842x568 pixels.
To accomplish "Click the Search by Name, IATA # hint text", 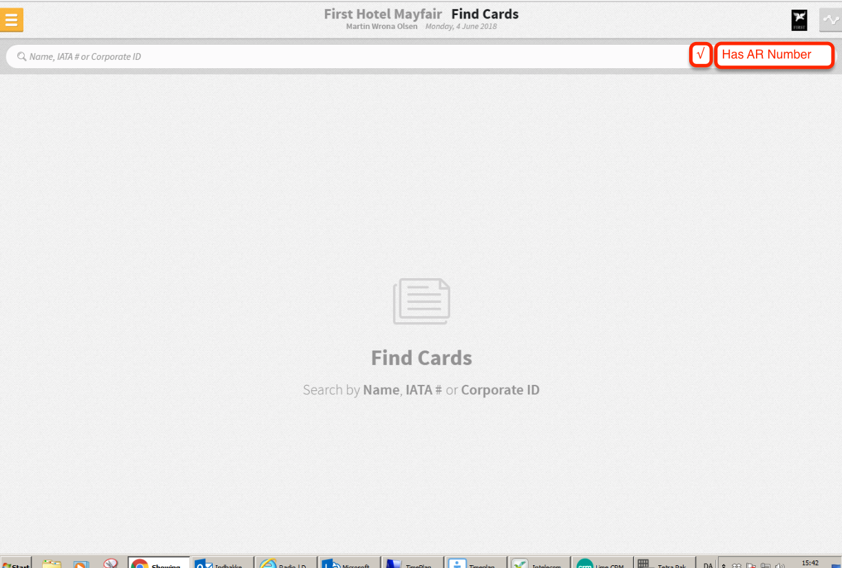I will point(421,390).
